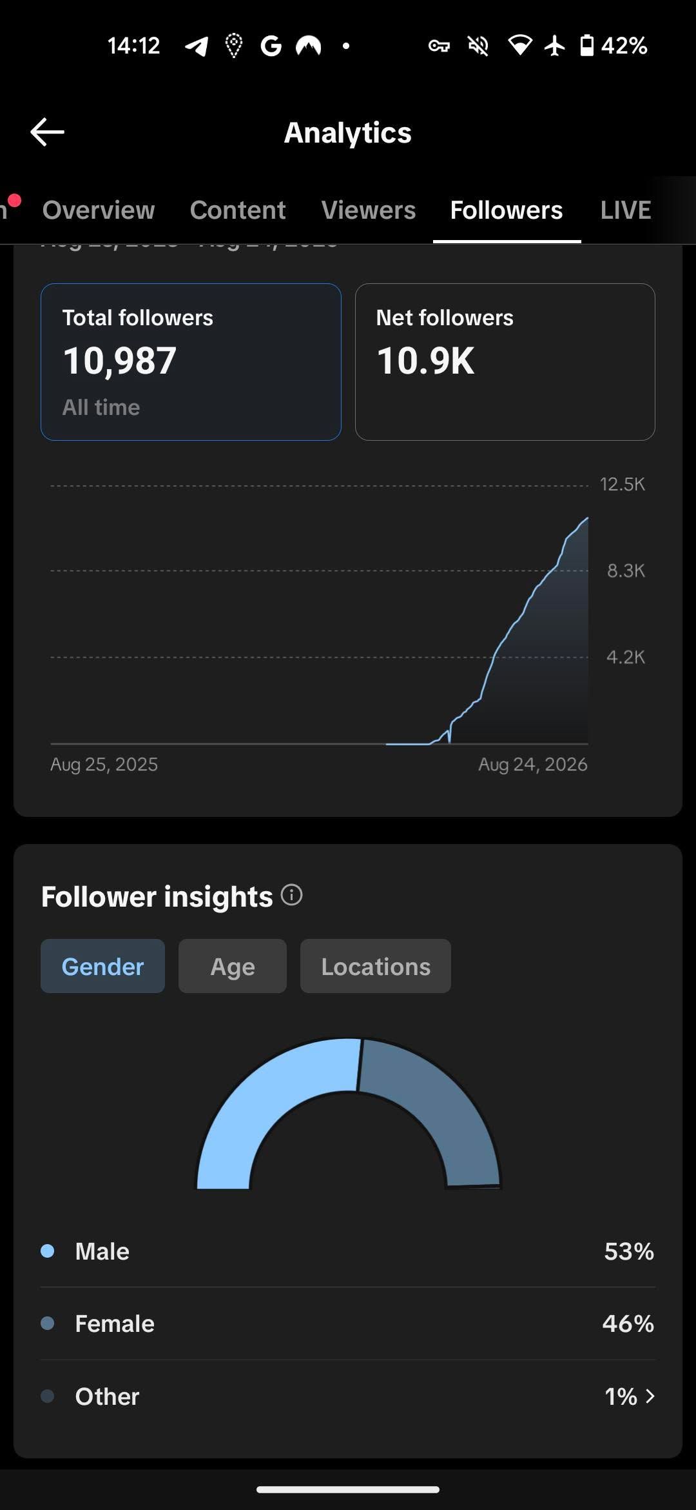Open the Follower insights info icon

[292, 895]
